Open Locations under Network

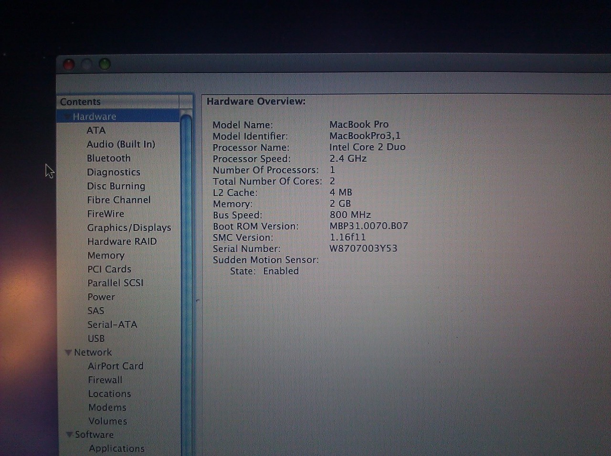tap(109, 394)
